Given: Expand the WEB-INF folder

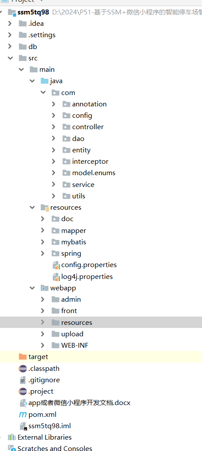Looking at the screenshot, I should 42,345.
